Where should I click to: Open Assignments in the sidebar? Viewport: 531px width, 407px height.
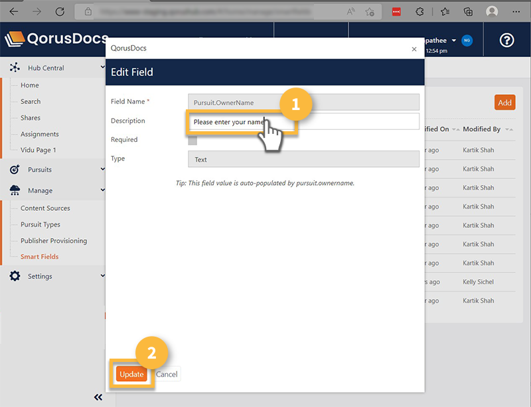coord(40,134)
